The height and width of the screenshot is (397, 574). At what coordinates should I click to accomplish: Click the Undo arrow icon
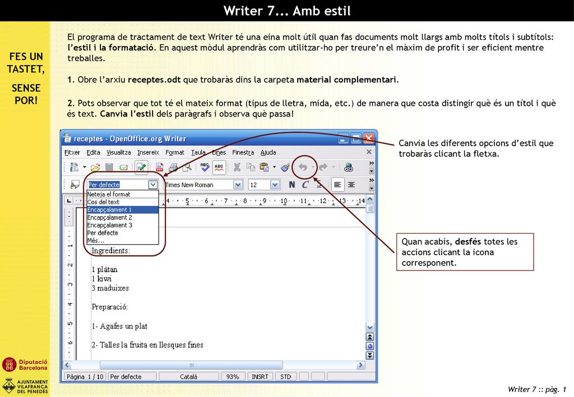click(x=303, y=167)
